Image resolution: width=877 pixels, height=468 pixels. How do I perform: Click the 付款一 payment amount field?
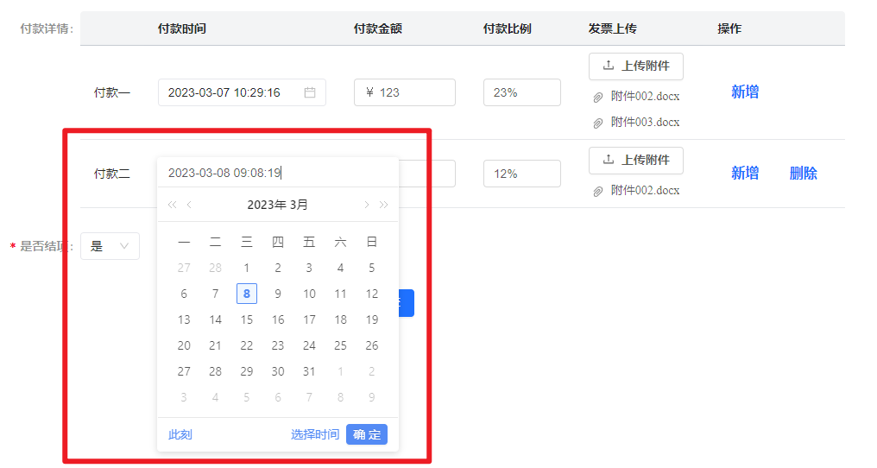point(404,92)
